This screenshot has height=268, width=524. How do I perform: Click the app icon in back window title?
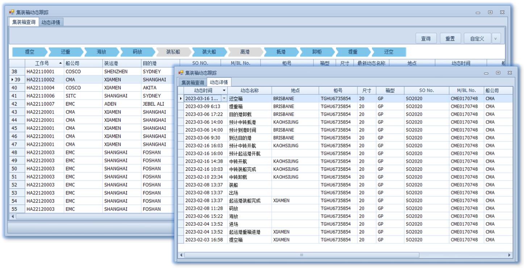[12, 13]
